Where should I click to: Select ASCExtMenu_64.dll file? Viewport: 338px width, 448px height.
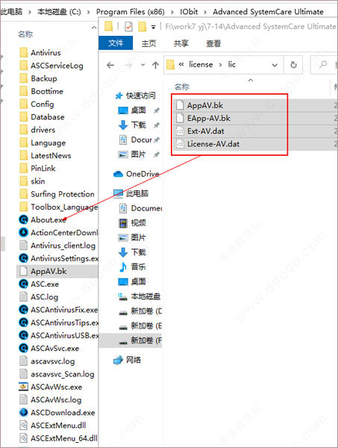tap(58, 438)
